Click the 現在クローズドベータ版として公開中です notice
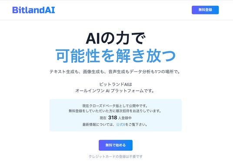 click(115, 106)
